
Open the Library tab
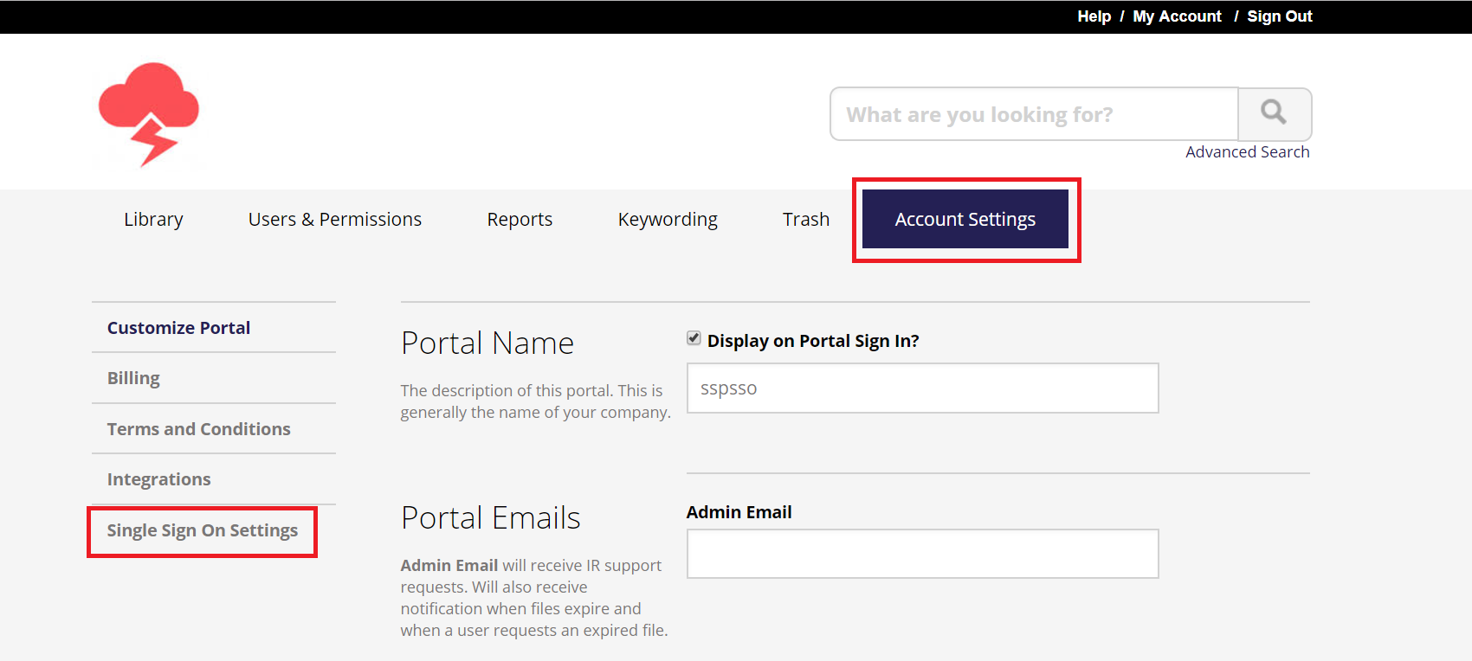(153, 220)
